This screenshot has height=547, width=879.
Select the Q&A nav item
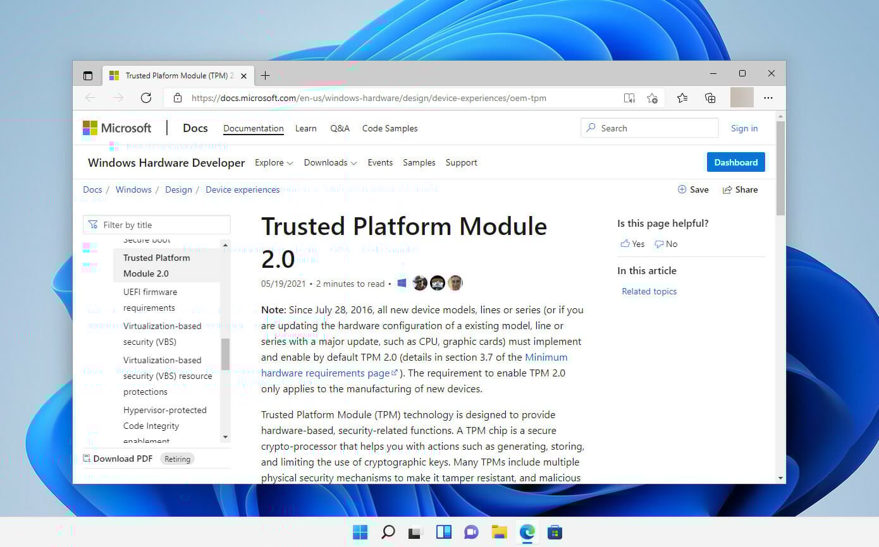(340, 128)
